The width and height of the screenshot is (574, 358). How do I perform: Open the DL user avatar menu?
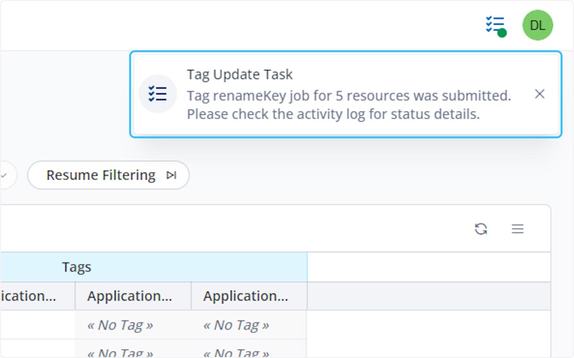(x=537, y=25)
